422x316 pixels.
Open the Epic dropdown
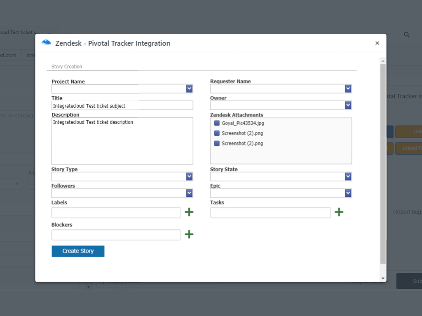[348, 193]
